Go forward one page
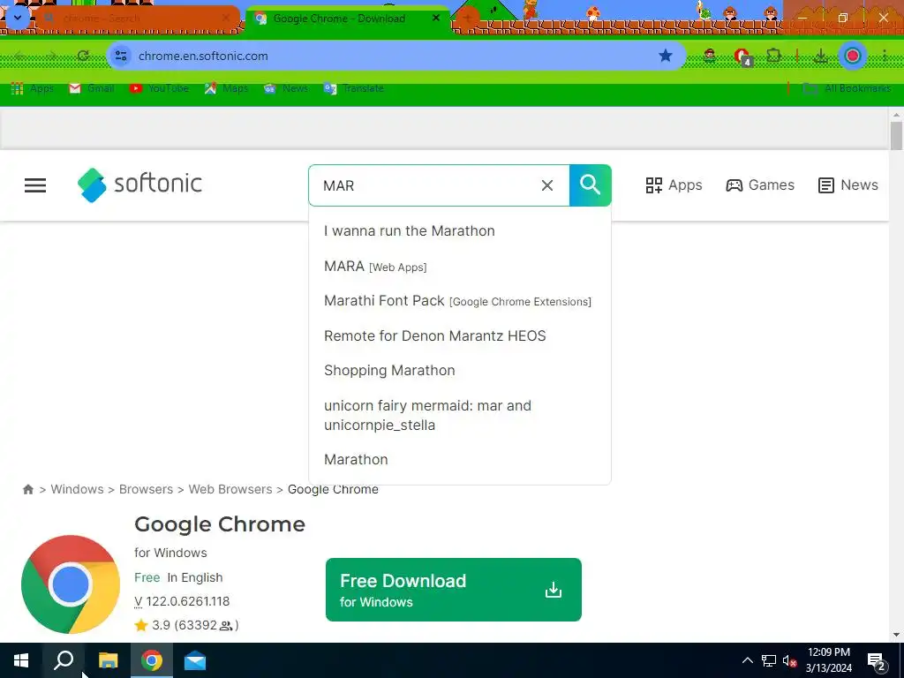 coord(51,56)
